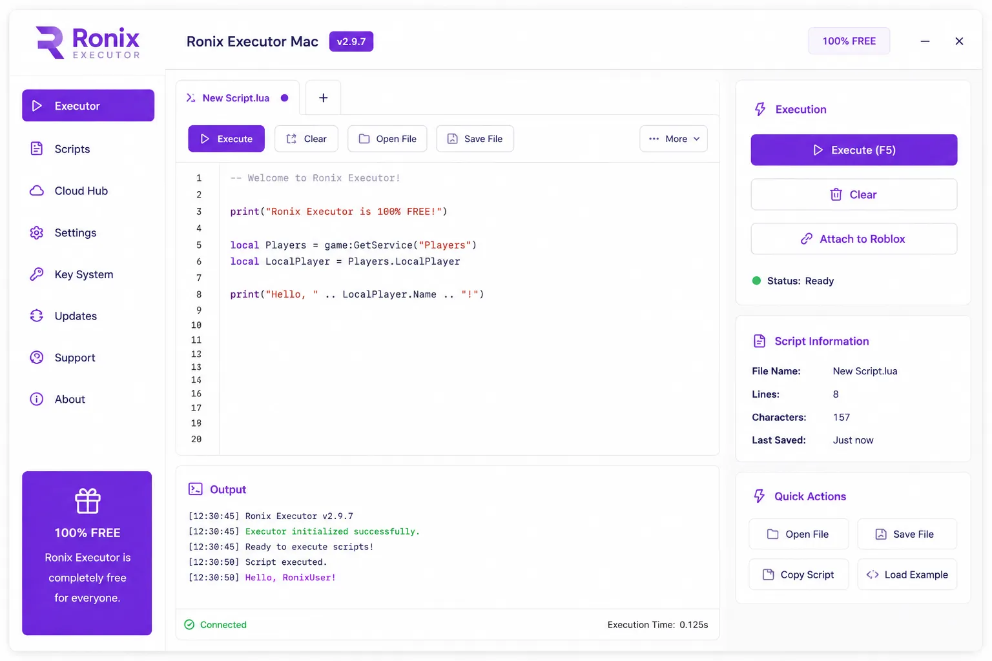992x661 pixels.
Task: Click "Executor initialized successfully." output line
Action: click(x=332, y=531)
